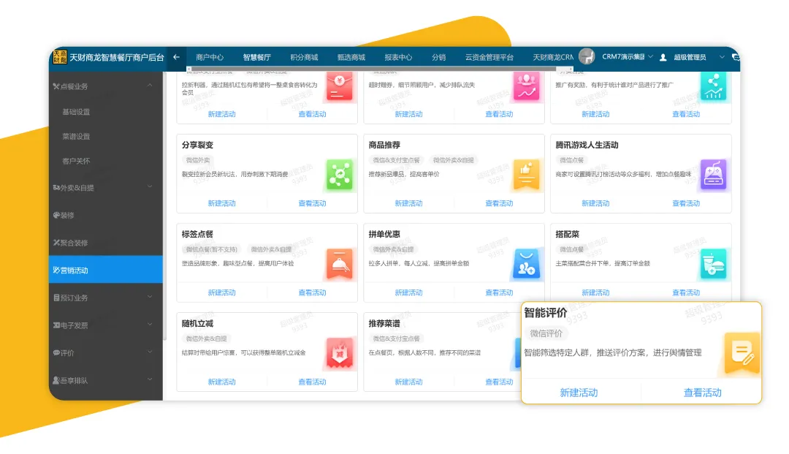The image size is (789, 454).
Task: Open the 分销 top tab
Action: tap(438, 57)
